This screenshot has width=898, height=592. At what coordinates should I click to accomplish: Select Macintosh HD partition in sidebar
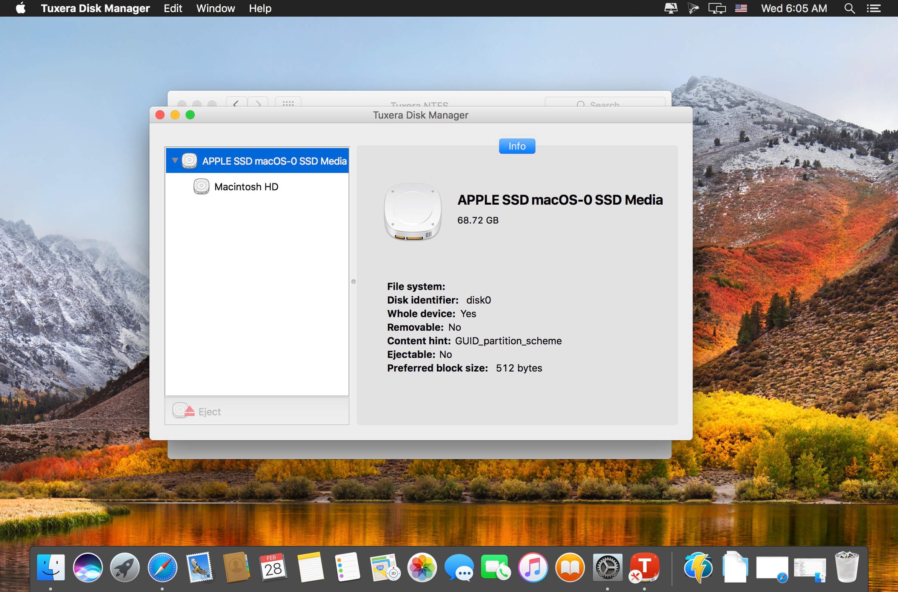[x=244, y=187]
